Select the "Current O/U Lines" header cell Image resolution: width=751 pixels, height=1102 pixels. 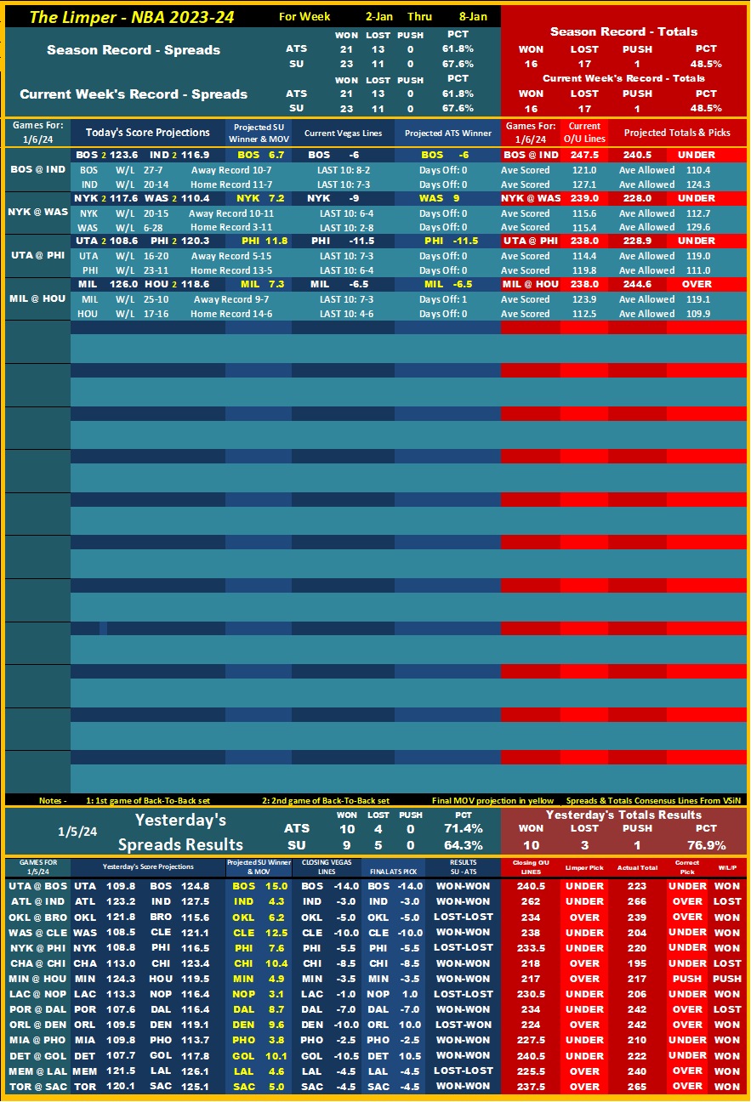584,133
